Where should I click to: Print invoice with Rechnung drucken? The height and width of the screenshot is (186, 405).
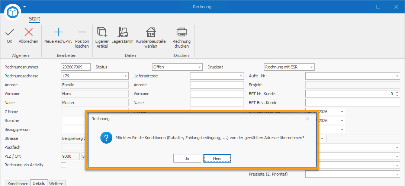181,38
